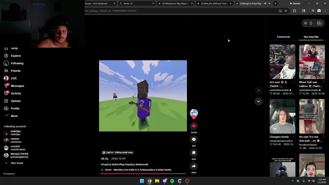Open the Gemini button in Chrome
This screenshot has height=185, width=329.
click(295, 4)
